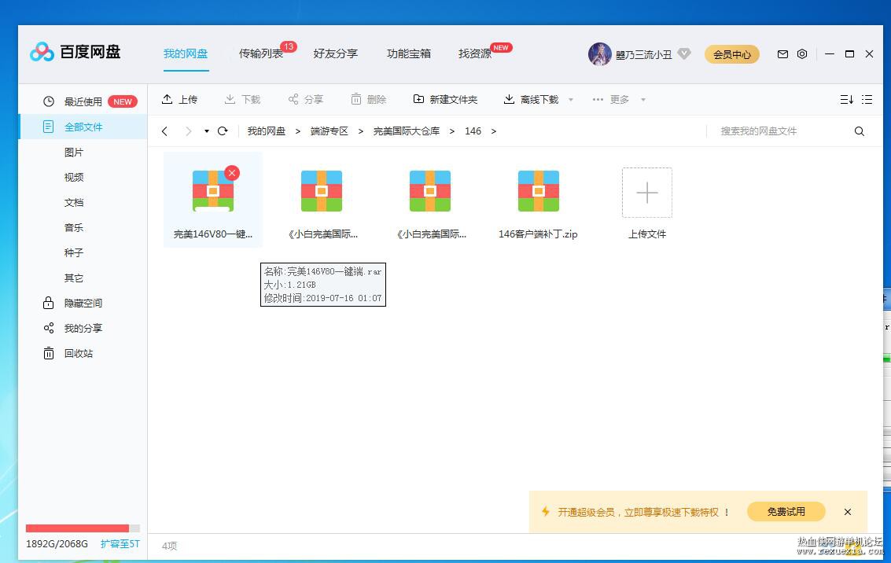Expand the 更多 dropdown arrow
This screenshot has width=891, height=563.
tap(643, 100)
